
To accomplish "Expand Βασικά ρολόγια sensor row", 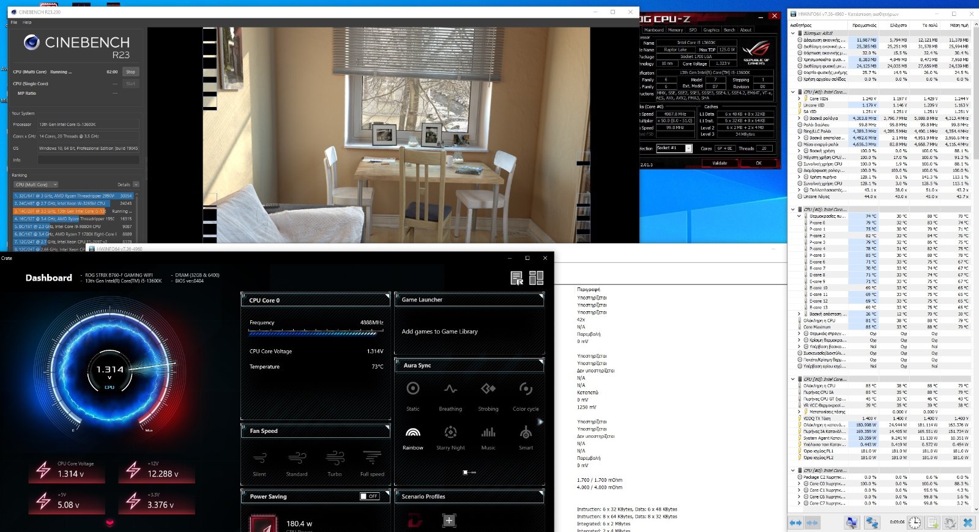I will pyautogui.click(x=800, y=118).
